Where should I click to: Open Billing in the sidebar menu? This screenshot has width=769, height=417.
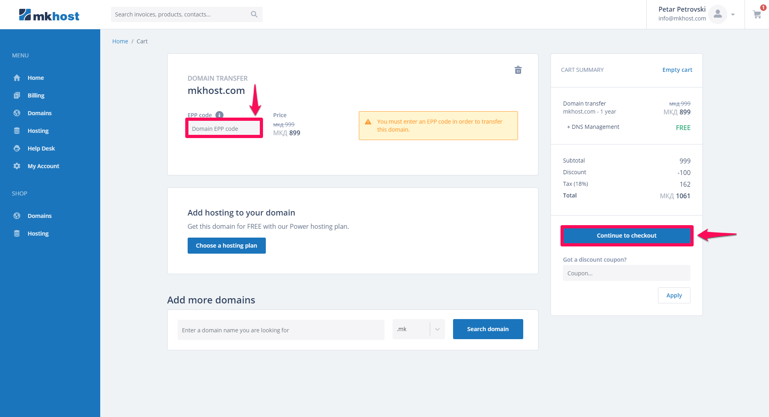point(36,96)
